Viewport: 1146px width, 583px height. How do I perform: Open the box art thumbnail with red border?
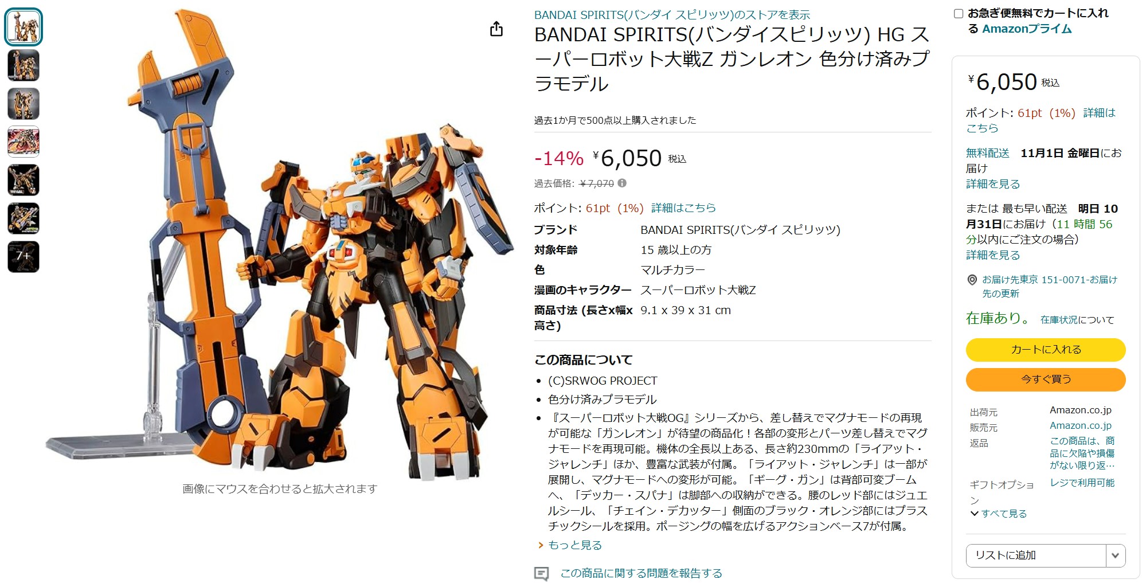click(24, 142)
